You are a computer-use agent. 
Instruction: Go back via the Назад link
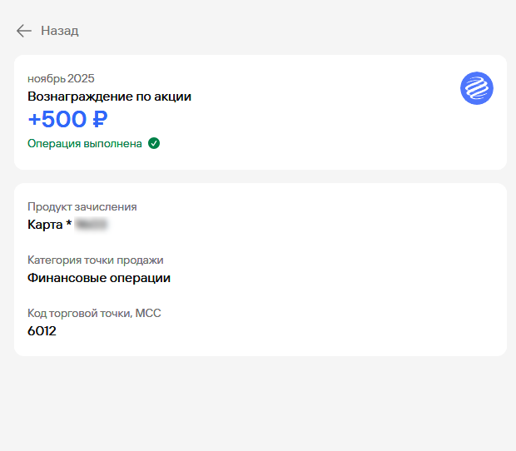60,31
